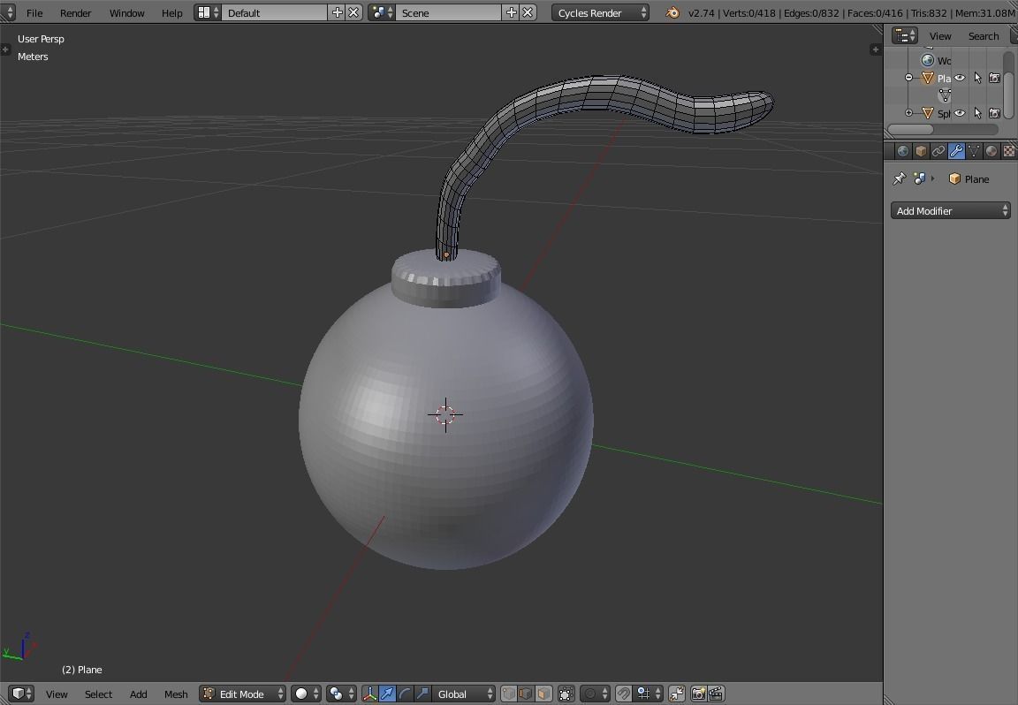Expand the Sphere item in the outliner

908,112
